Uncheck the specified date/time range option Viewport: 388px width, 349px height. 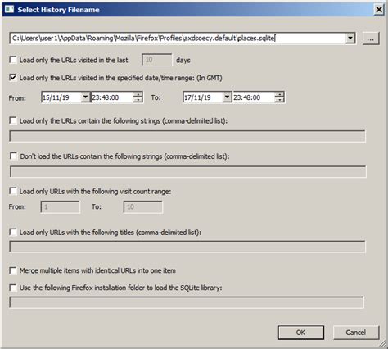[13, 78]
